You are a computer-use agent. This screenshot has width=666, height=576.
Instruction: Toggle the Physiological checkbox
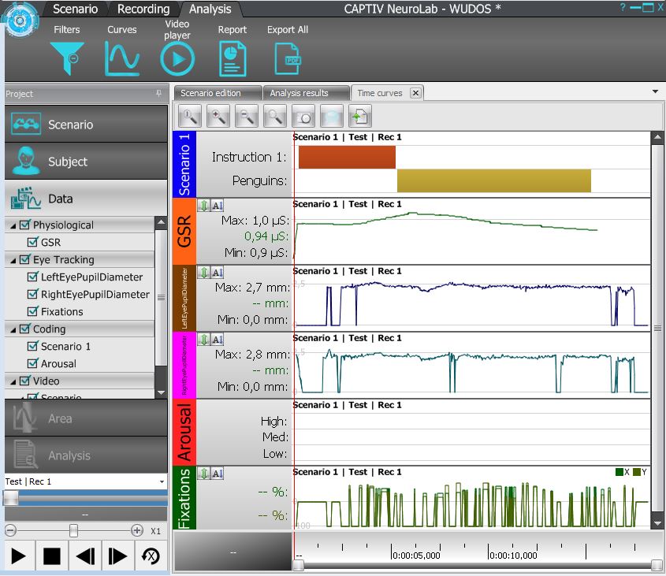[x=25, y=225]
